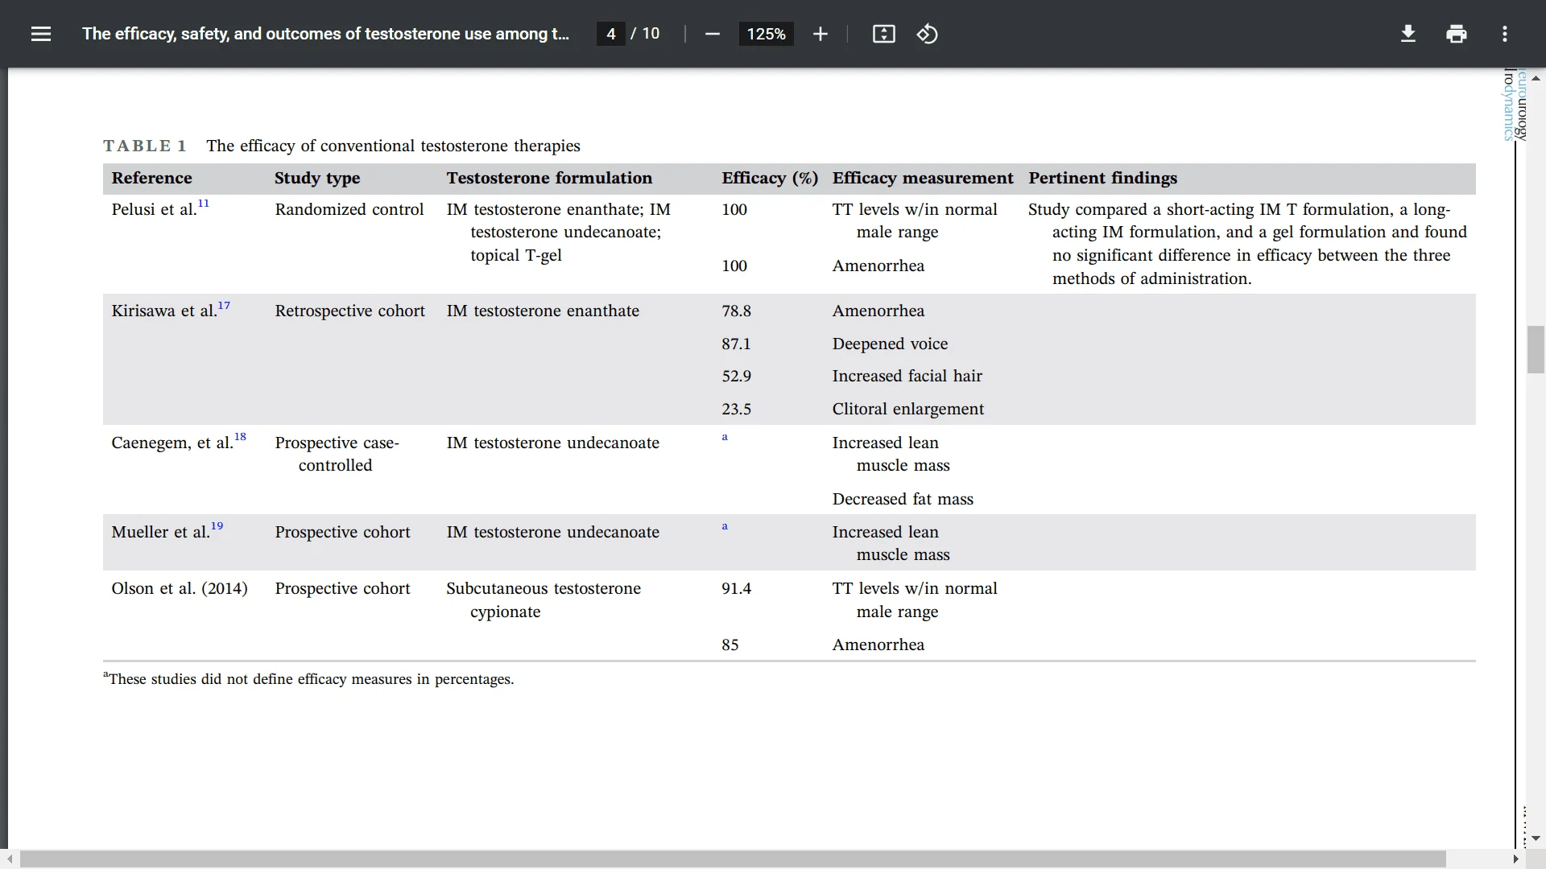Click 'Increased facial hair' text
1546x869 pixels.
pyautogui.click(x=907, y=376)
